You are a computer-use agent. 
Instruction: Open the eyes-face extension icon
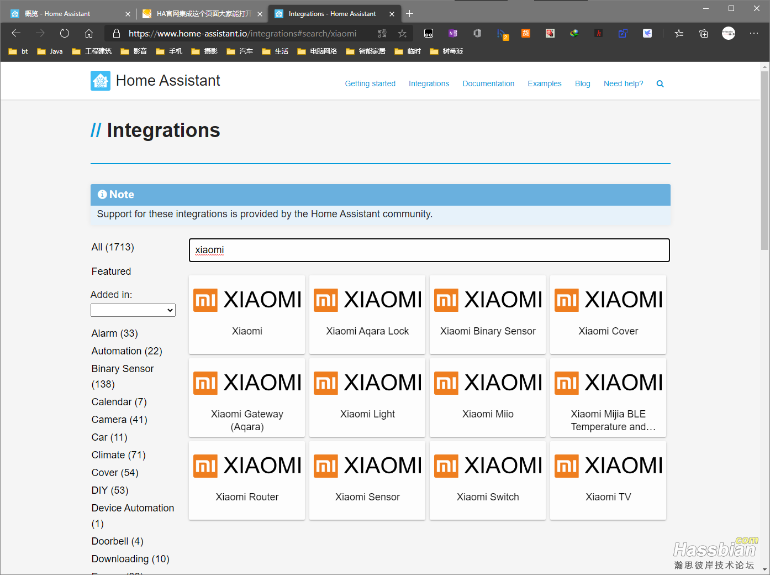(x=429, y=33)
